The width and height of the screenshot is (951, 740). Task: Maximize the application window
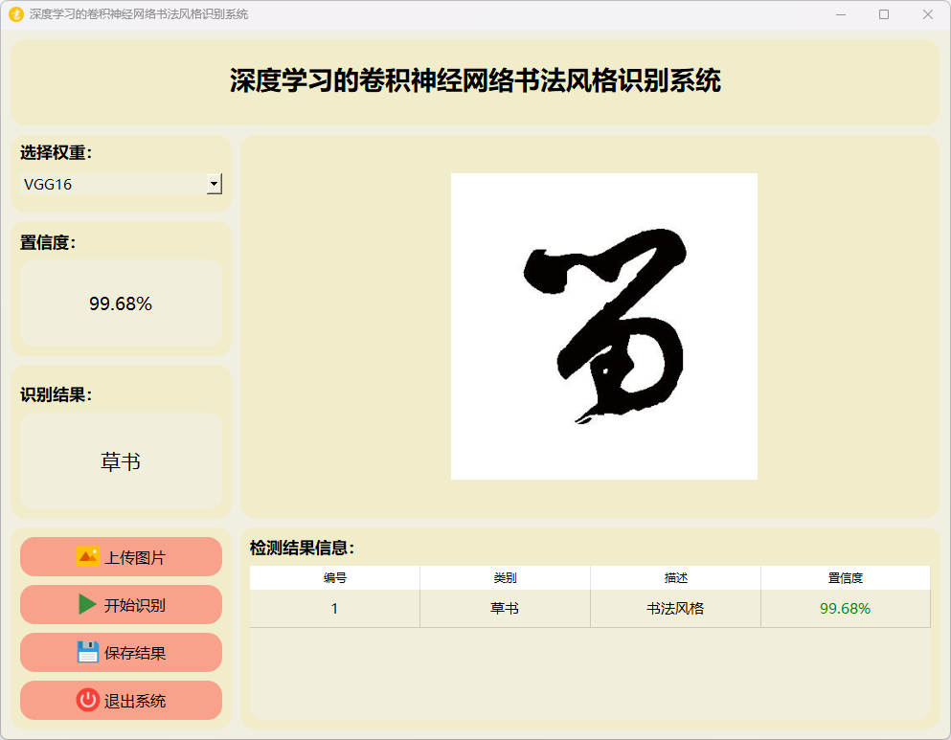pos(884,14)
